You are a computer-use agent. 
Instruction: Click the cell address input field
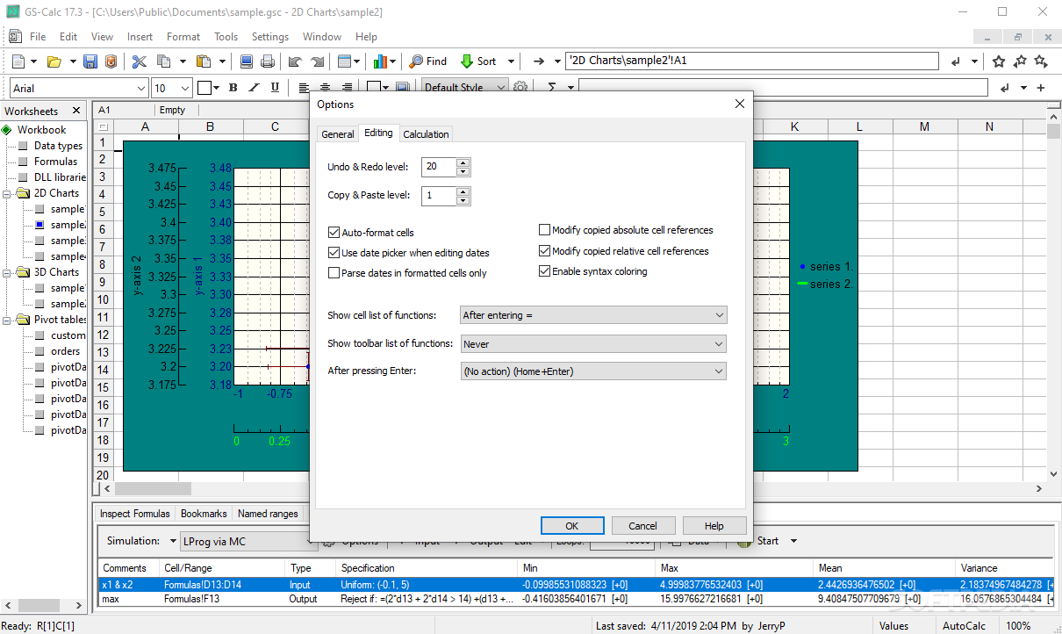point(752,61)
